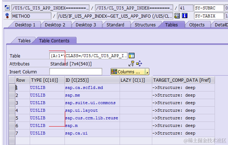Click the Row column header
The height and width of the screenshot is (145, 228).
(x=22, y=80)
